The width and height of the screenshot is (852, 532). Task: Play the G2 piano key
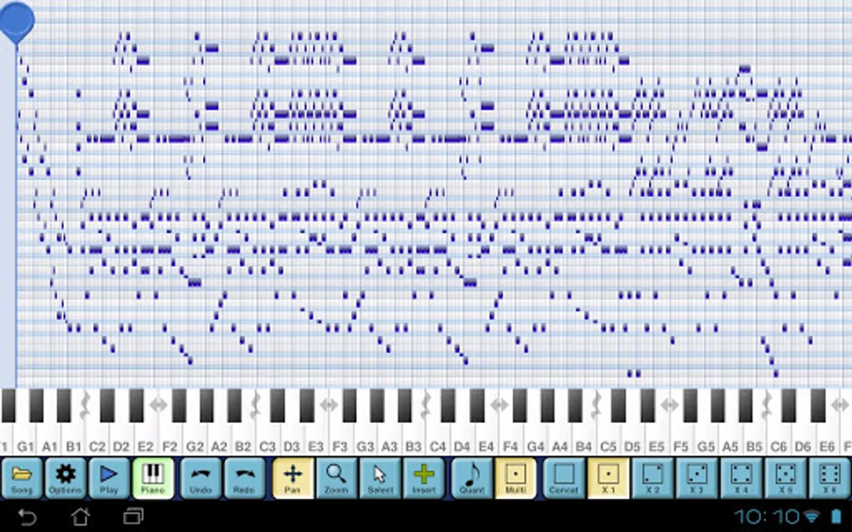tap(195, 437)
